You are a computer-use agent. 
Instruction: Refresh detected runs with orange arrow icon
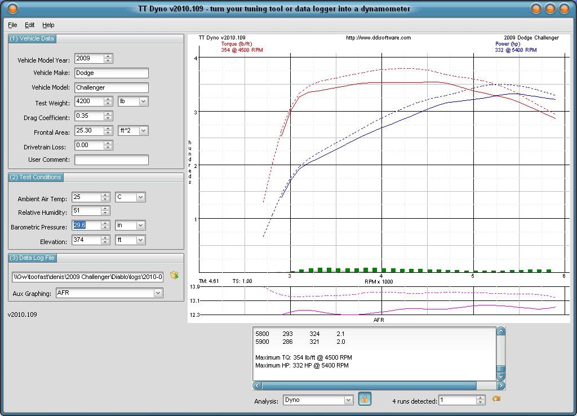495,400
